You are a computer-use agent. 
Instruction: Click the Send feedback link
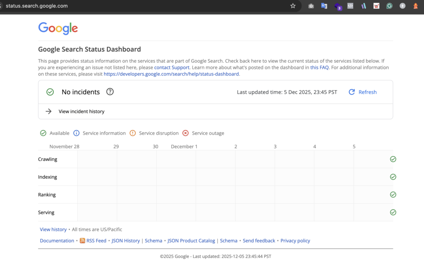point(259,241)
